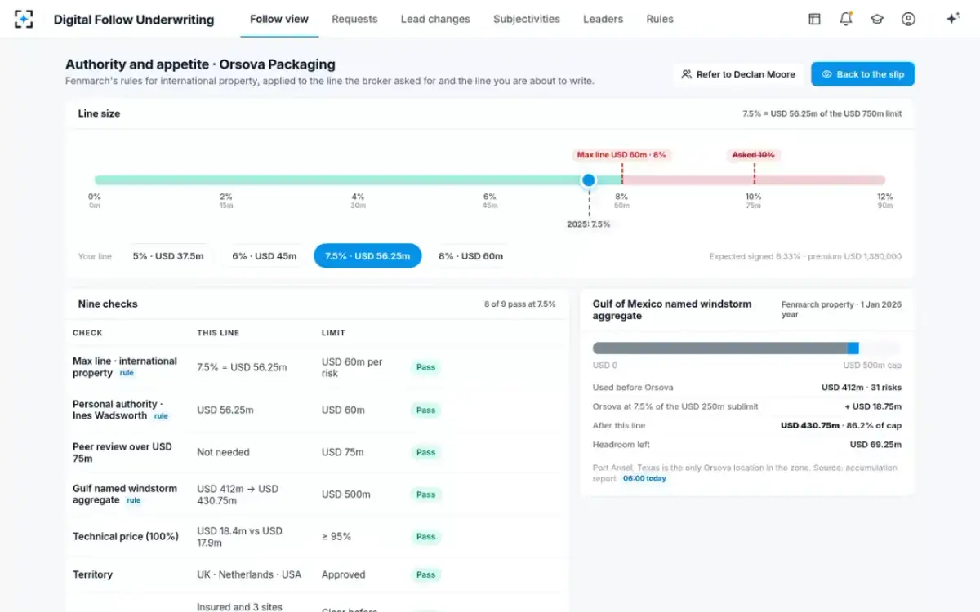Click Pass badge for Gulf windstorm row
This screenshot has height=612, width=980.
coord(425,494)
